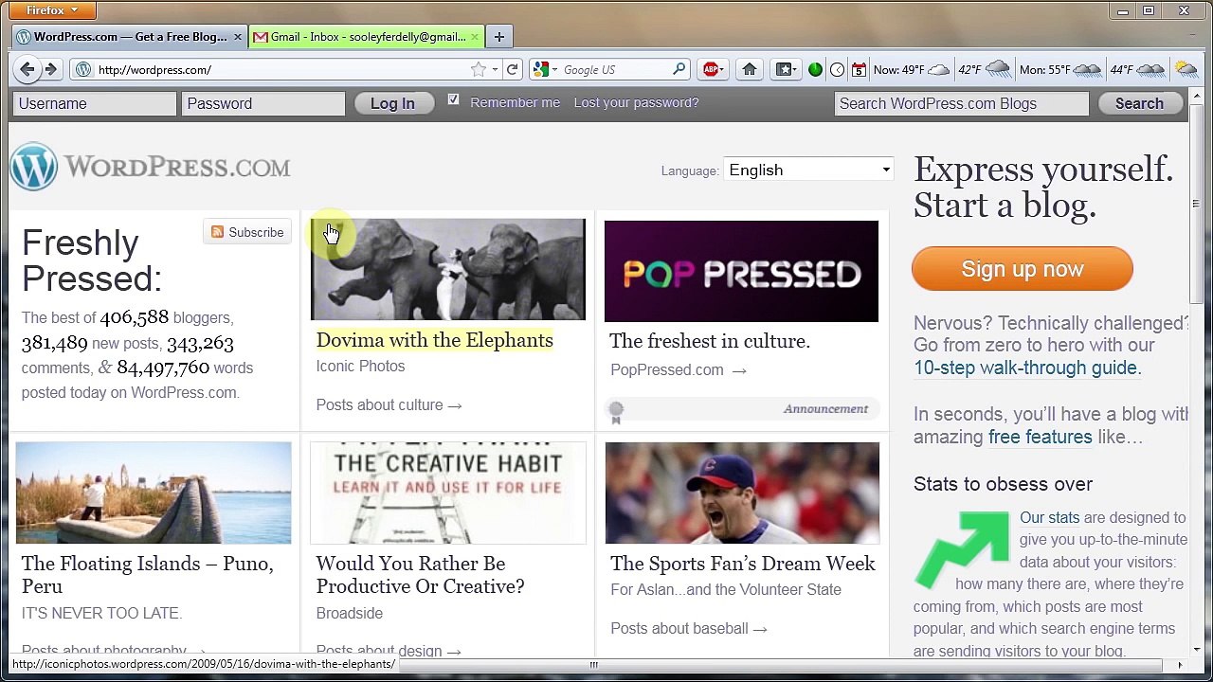This screenshot has width=1213, height=682.
Task: Click the rain icon beside Mon: 55°F
Action: pos(1087,69)
